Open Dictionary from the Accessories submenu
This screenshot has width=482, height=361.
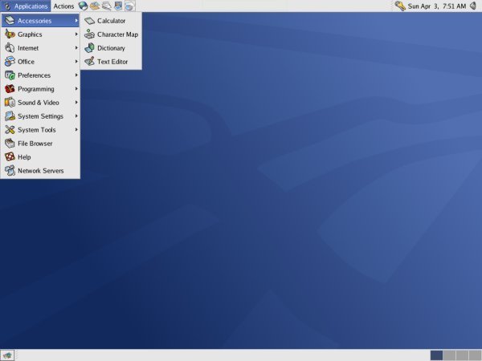(x=111, y=48)
